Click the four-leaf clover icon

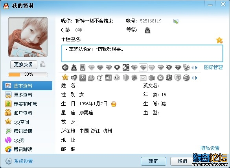[x=134, y=78]
